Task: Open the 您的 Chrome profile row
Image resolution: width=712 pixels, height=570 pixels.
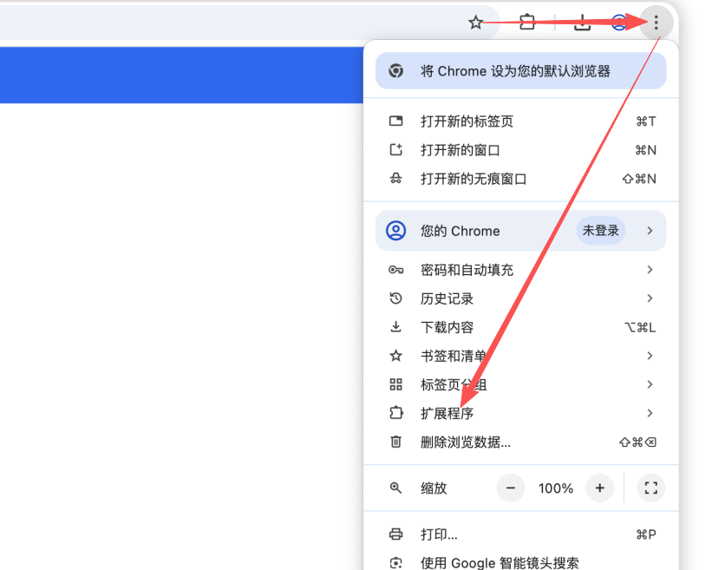Action: tap(521, 231)
